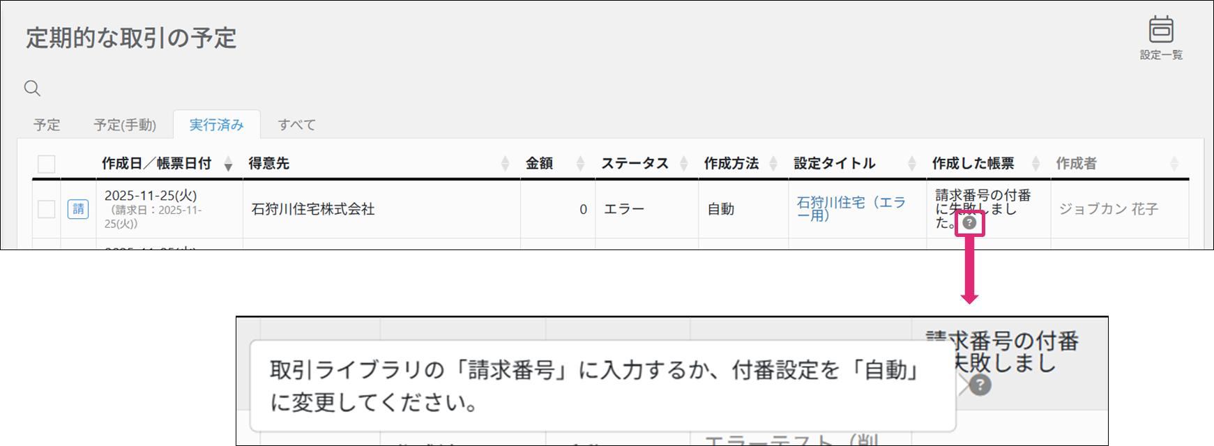Image resolution: width=1214 pixels, height=446 pixels.
Task: Click the help icon beside the numbering error
Action: pos(969,223)
